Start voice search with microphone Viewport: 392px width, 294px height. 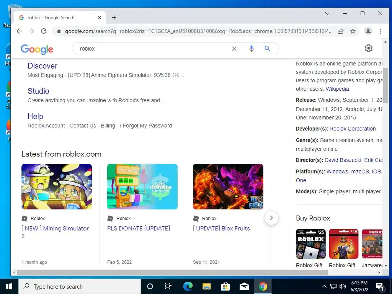(x=252, y=49)
